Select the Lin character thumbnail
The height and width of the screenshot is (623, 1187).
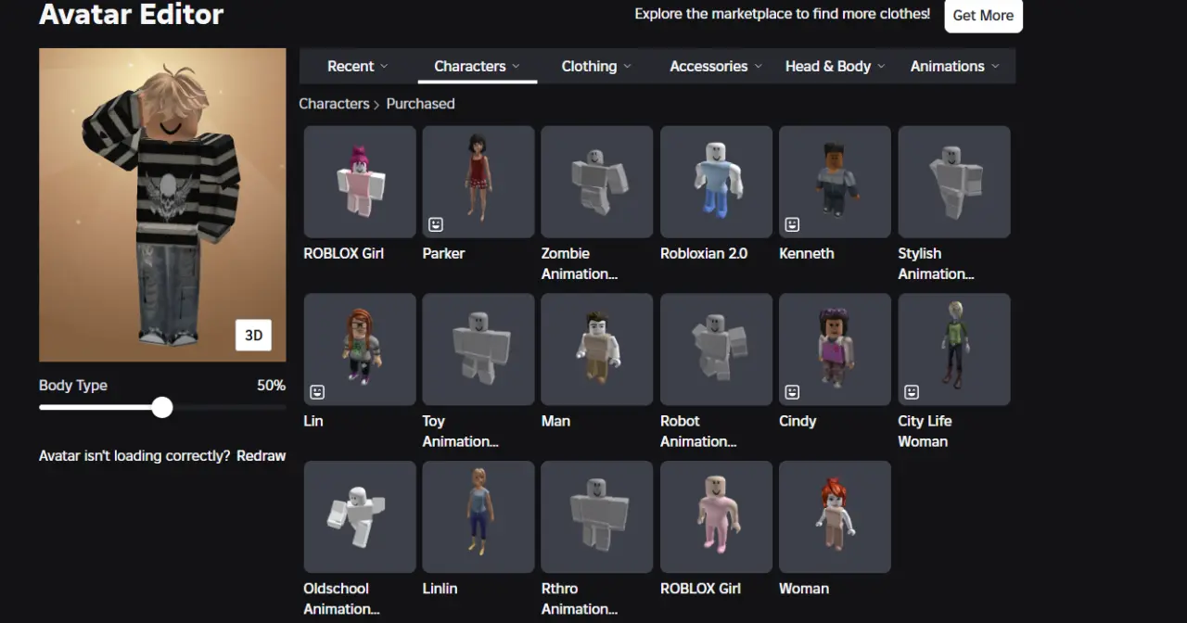point(360,350)
